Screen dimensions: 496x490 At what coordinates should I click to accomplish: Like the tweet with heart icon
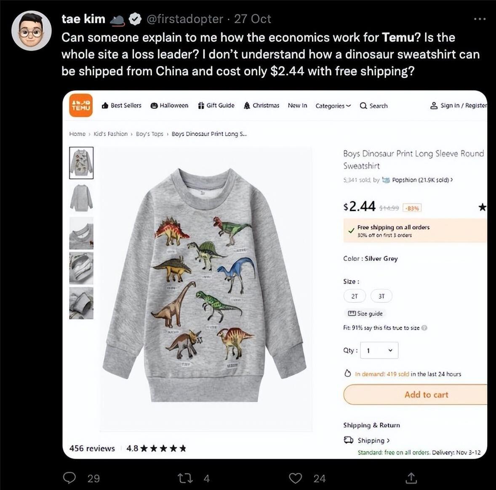(296, 478)
